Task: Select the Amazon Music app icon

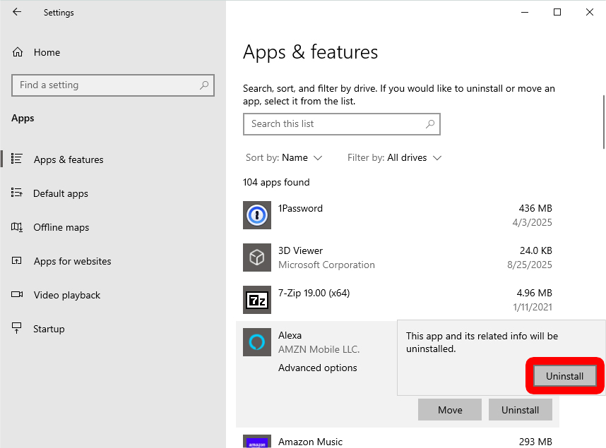Action: click(257, 441)
